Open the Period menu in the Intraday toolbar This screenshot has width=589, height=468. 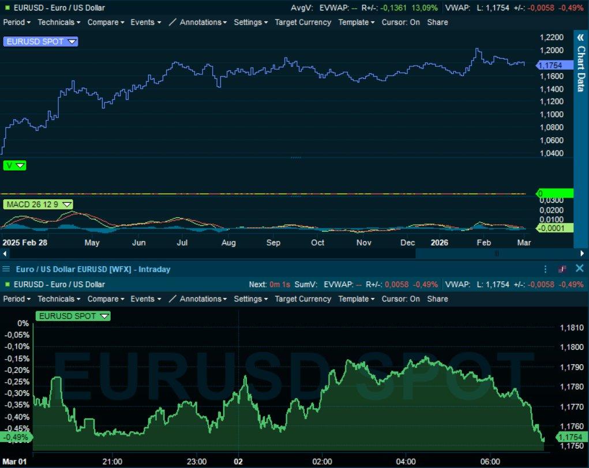[17, 299]
